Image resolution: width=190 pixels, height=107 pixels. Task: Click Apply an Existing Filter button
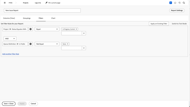pyautogui.click(x=159, y=24)
